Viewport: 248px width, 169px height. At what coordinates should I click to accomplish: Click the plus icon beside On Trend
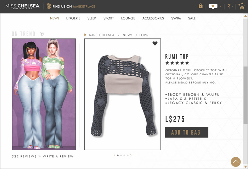click(x=42, y=34)
